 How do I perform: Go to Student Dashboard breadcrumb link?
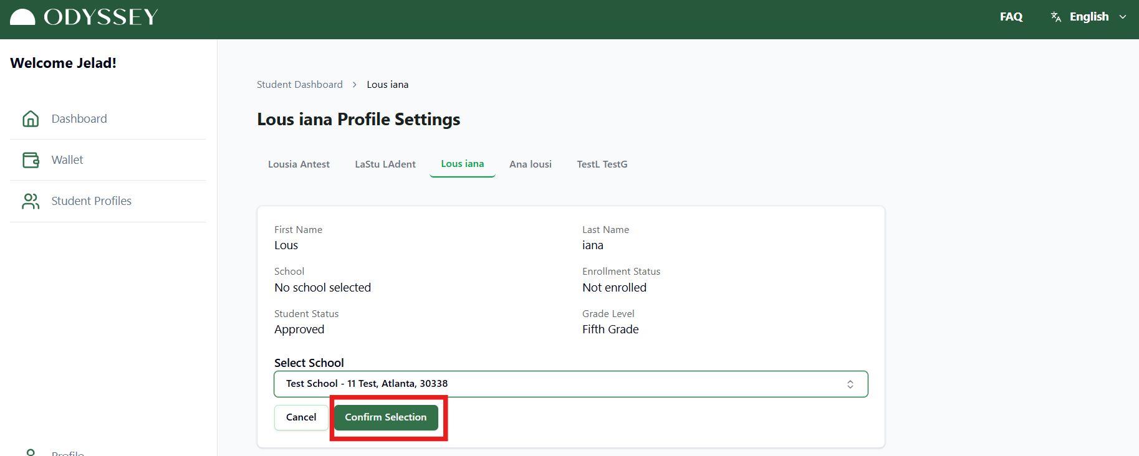coord(299,85)
